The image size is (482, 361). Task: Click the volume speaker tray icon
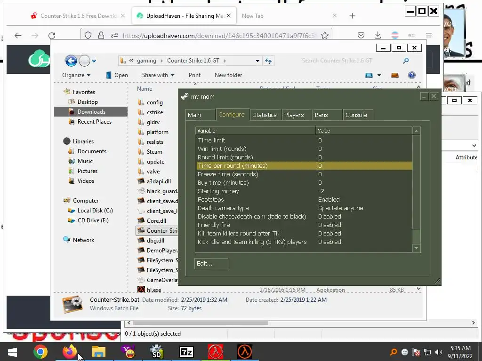tap(439, 352)
